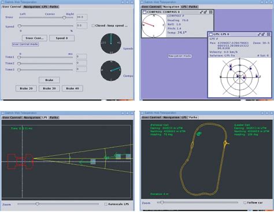
Task: Iconify the GPS internal frame
Action: point(259,34)
